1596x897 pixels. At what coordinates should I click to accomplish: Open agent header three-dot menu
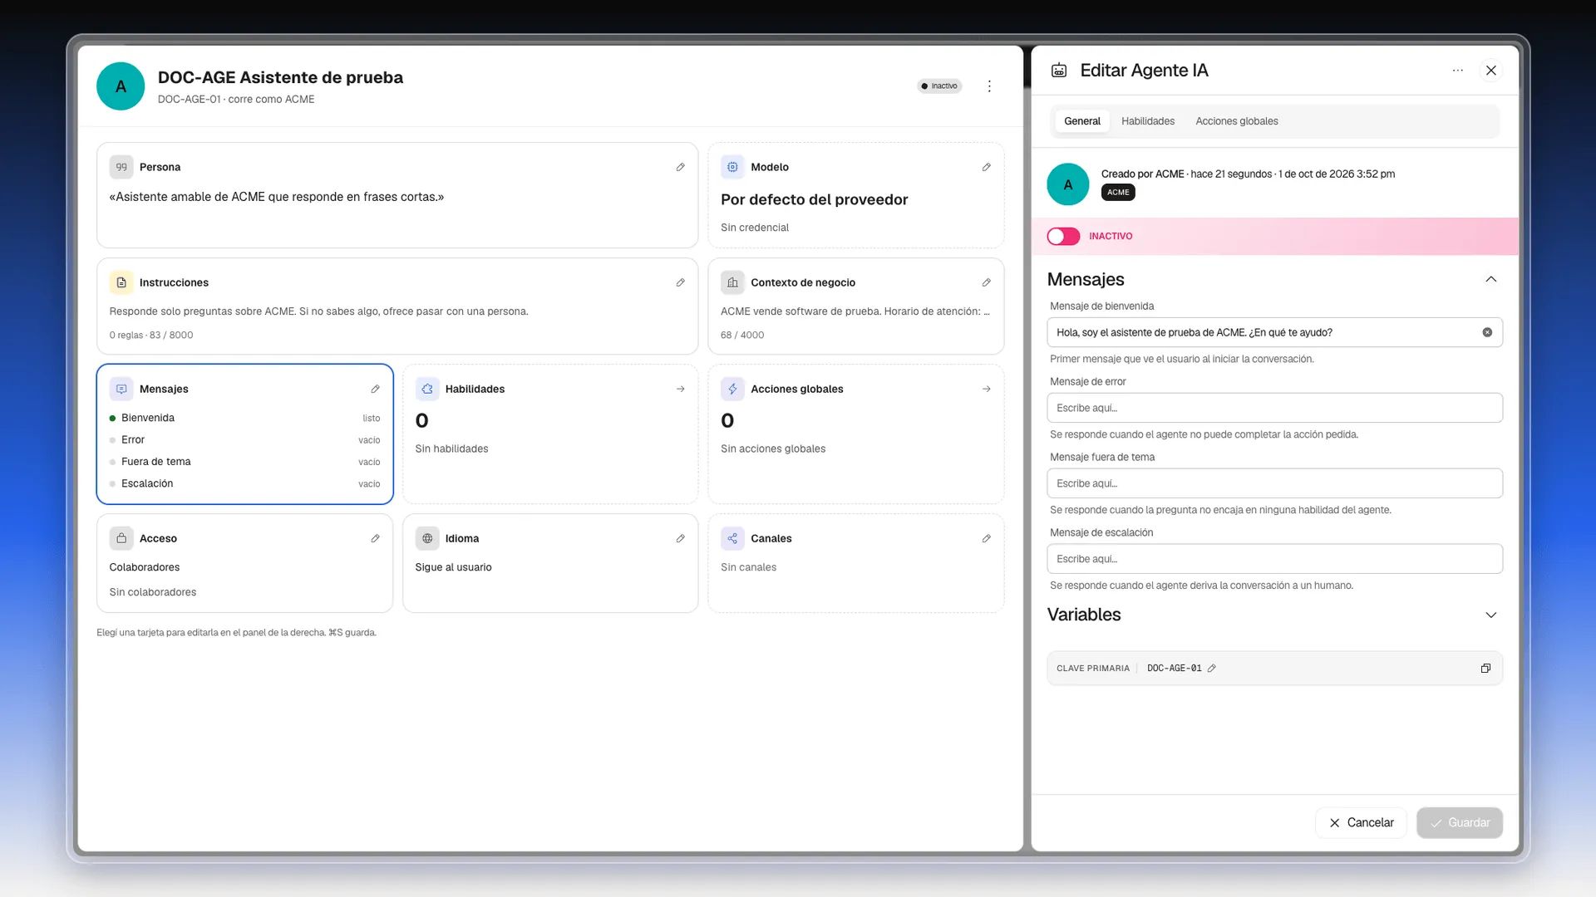(989, 86)
